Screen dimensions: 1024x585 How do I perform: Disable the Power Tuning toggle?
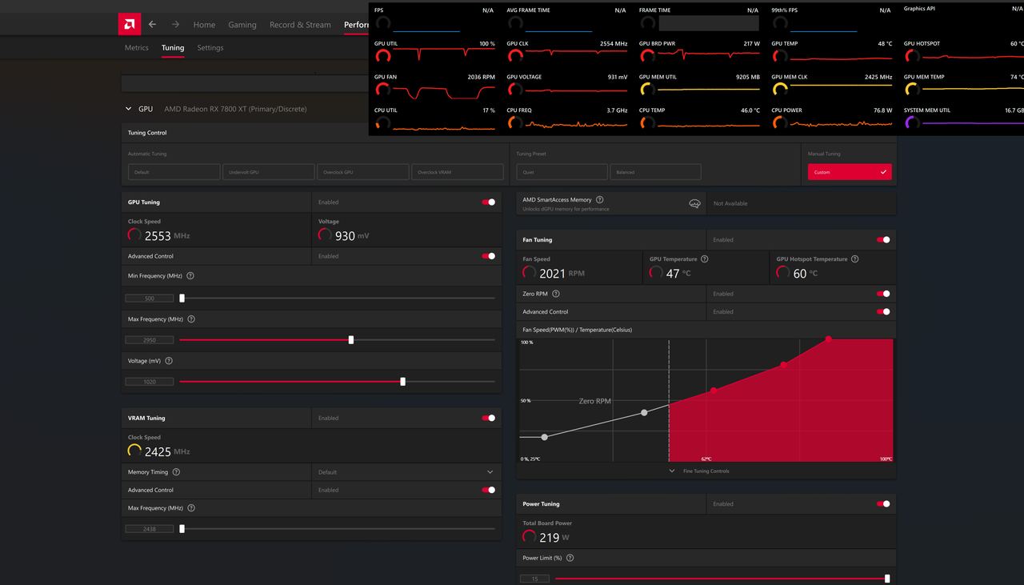click(883, 503)
